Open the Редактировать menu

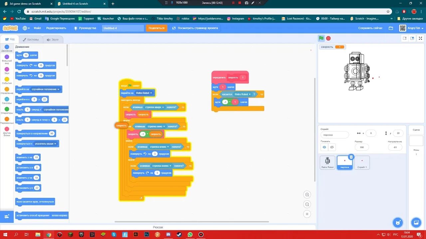[56, 28]
